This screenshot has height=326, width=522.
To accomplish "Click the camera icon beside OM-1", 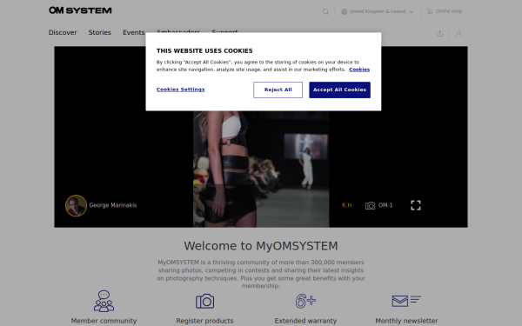I will click(370, 205).
